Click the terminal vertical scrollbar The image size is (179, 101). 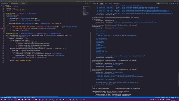pos(178,79)
